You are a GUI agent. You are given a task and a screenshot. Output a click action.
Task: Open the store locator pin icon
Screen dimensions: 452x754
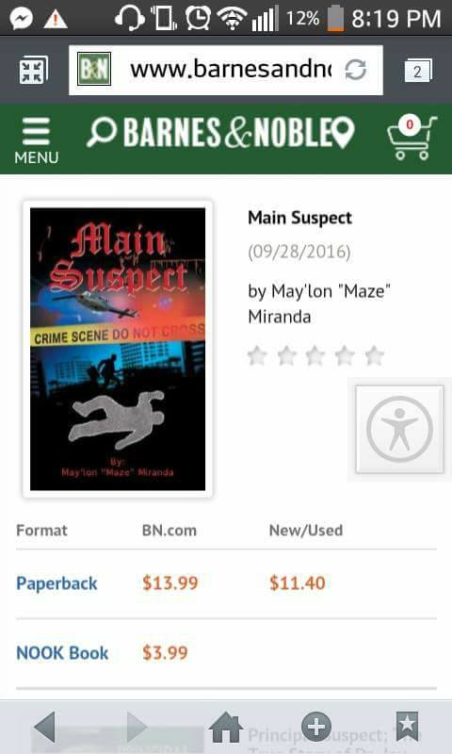point(344,133)
